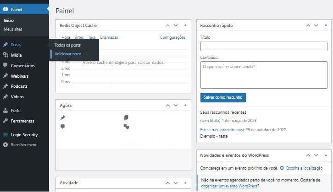Click Recolher menu to collapse sidebar
333x192 pixels.
(x=24, y=144)
